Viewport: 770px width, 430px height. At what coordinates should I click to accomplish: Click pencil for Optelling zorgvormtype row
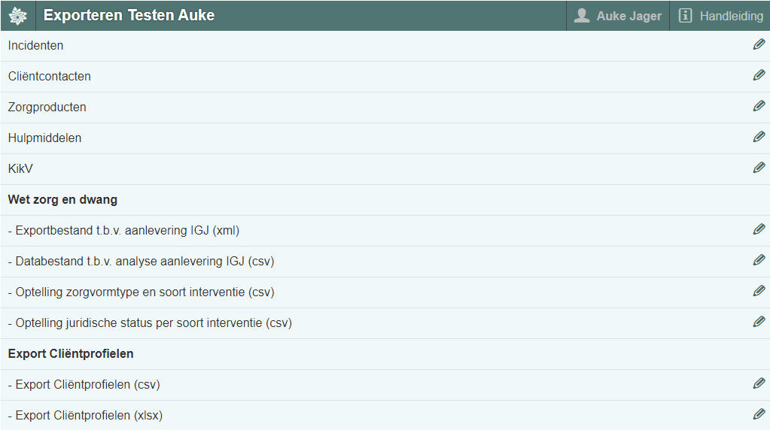click(x=759, y=292)
